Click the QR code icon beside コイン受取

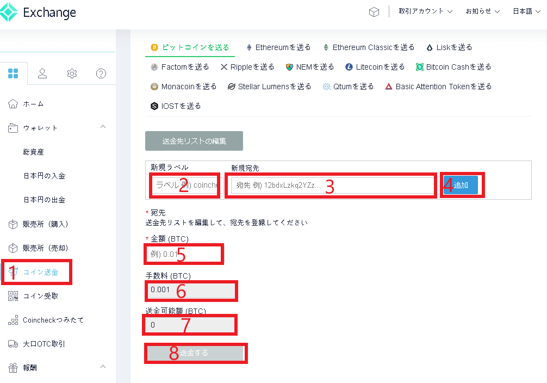click(x=13, y=296)
